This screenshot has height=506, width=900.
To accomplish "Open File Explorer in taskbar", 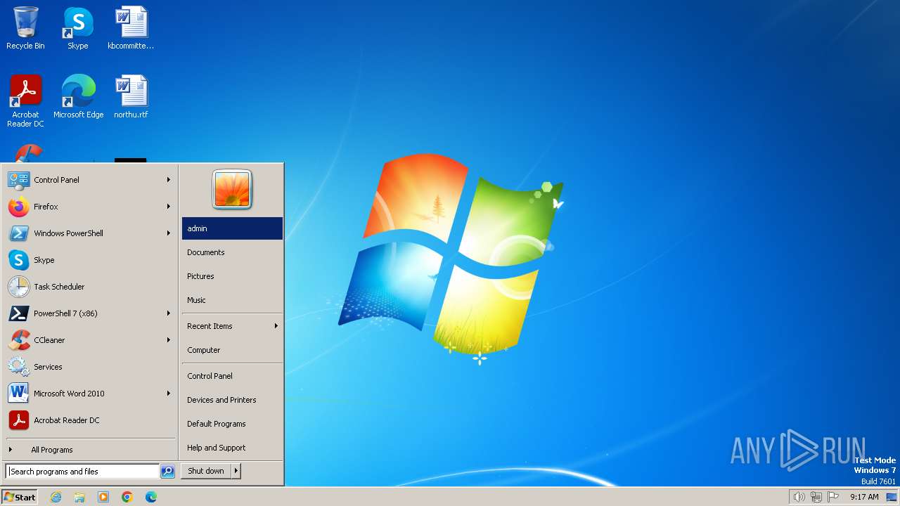I will pyautogui.click(x=79, y=497).
